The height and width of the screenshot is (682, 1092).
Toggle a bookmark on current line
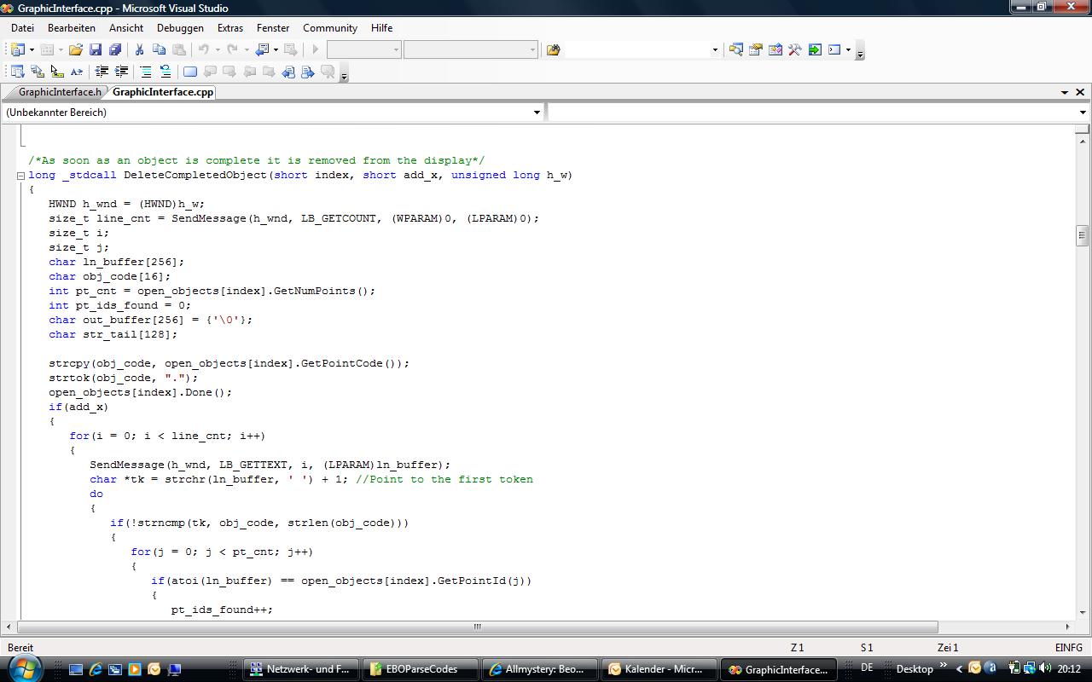[x=190, y=72]
